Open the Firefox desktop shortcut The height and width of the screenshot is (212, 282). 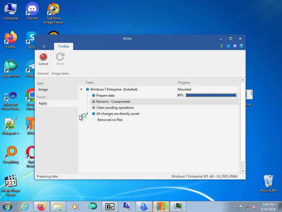[x=11, y=40]
